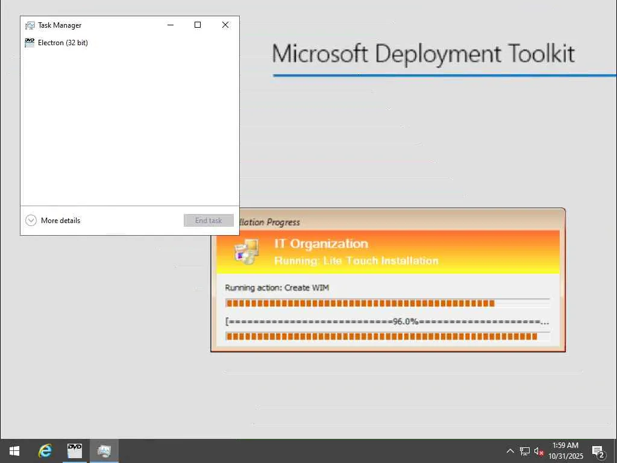Viewport: 617px width, 463px height.
Task: Maximize the Task Manager window
Action: (x=198, y=25)
